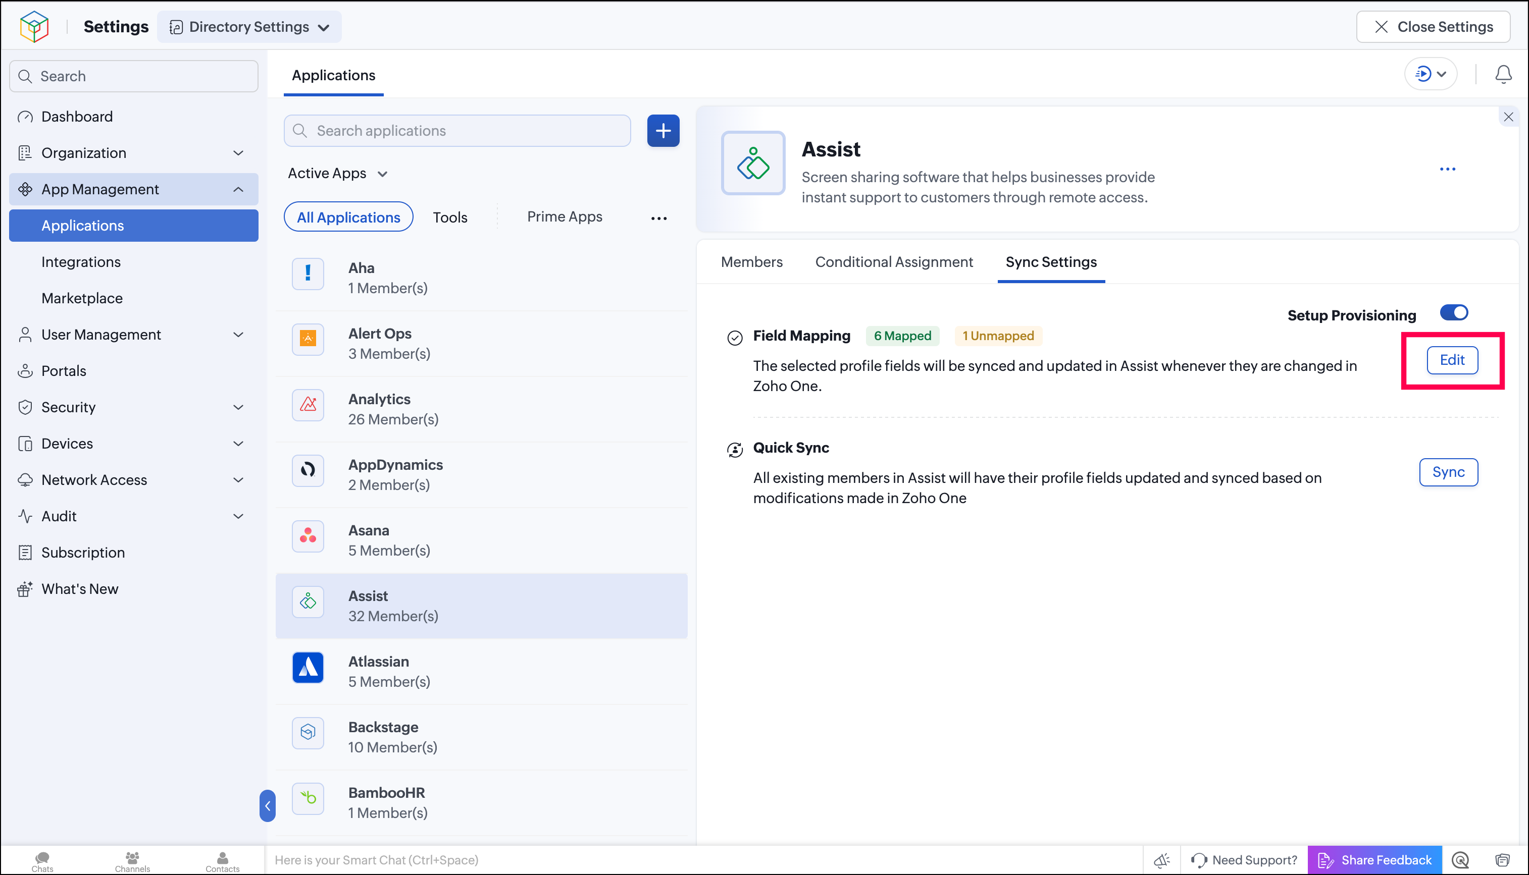Close the Assist details panel

(x=1508, y=117)
